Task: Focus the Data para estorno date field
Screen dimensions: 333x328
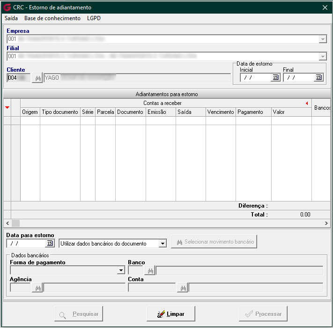Action: pos(27,244)
